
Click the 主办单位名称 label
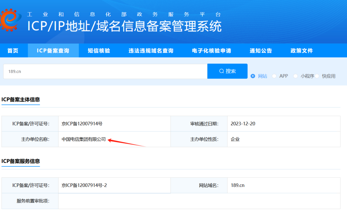coord(35,139)
